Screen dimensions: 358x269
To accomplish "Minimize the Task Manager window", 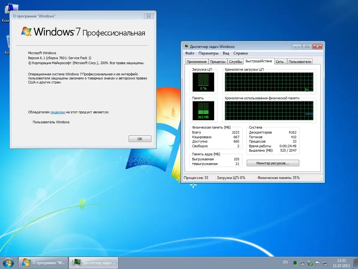I will tap(297, 47).
